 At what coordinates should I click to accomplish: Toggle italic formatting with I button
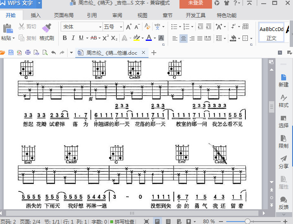(x=73, y=38)
